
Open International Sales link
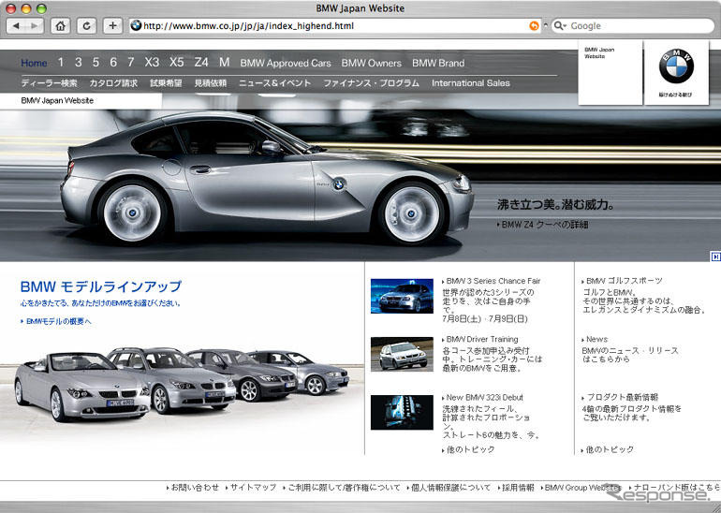point(470,83)
